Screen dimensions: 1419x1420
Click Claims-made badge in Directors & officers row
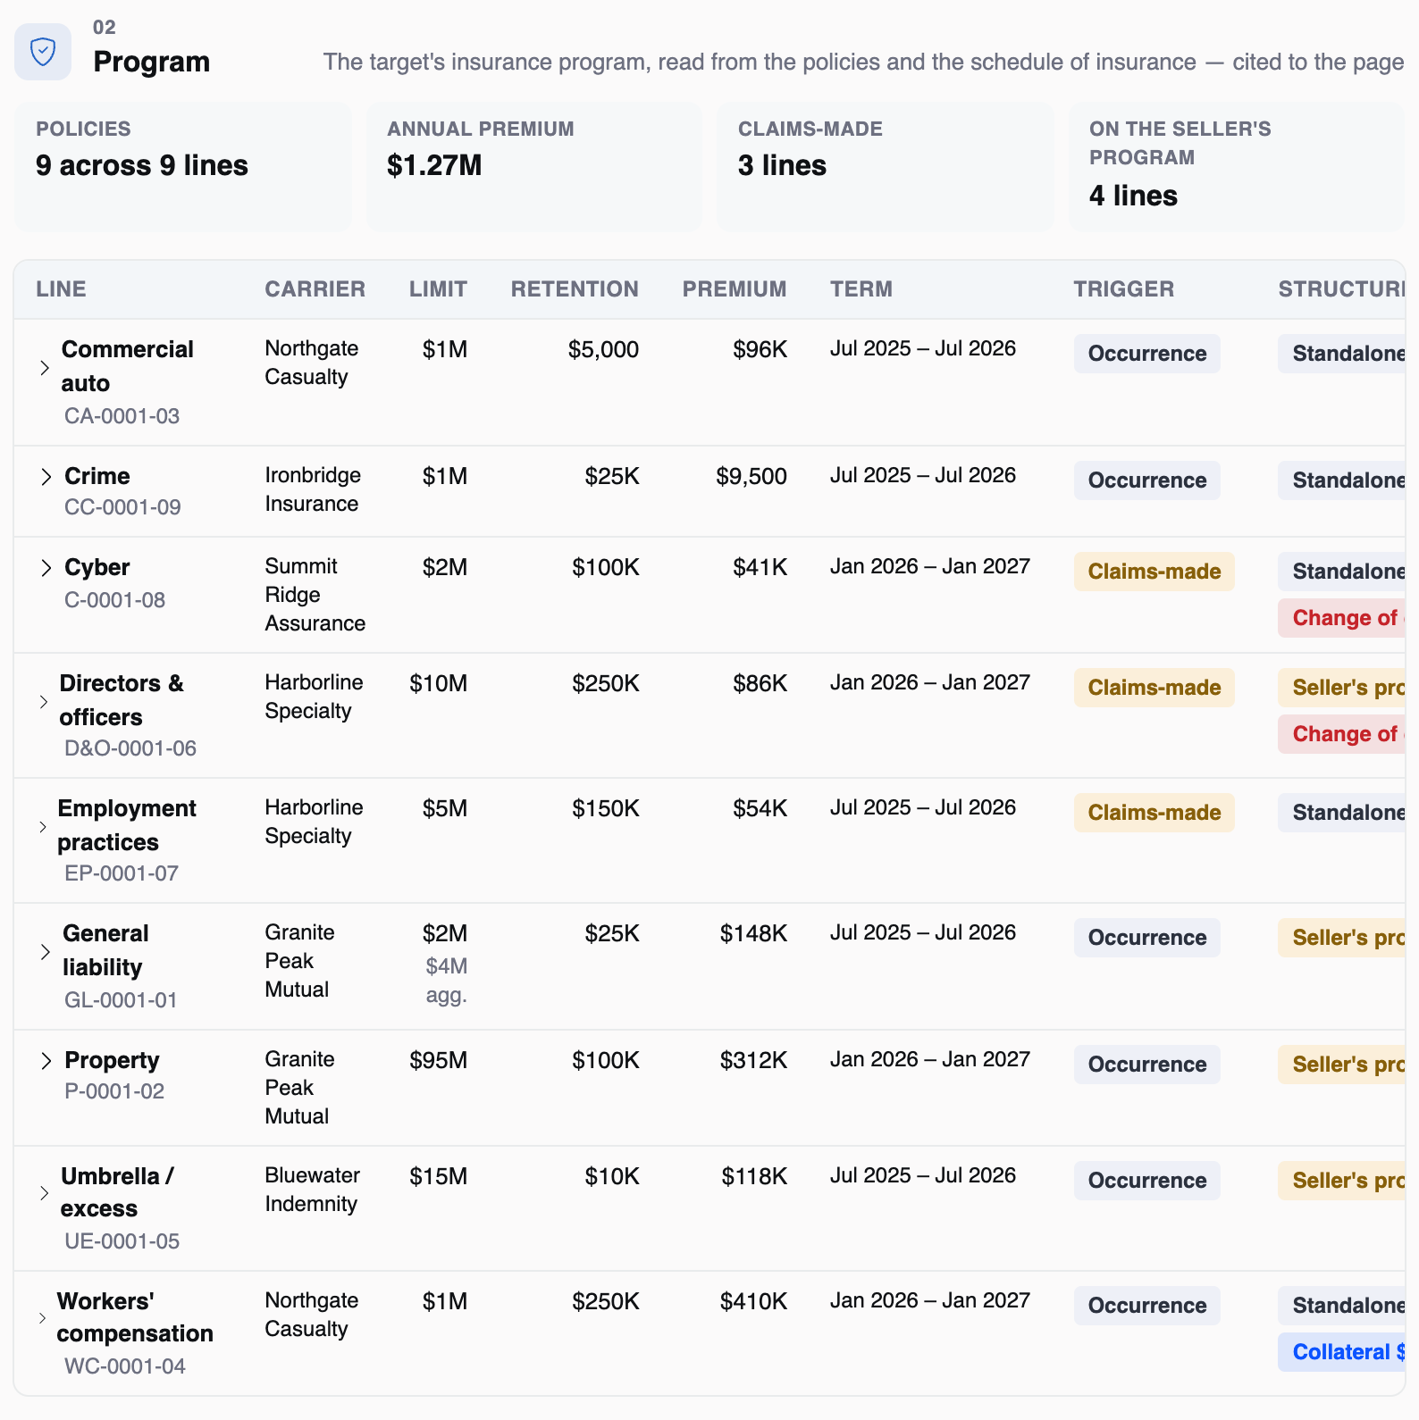(1154, 688)
